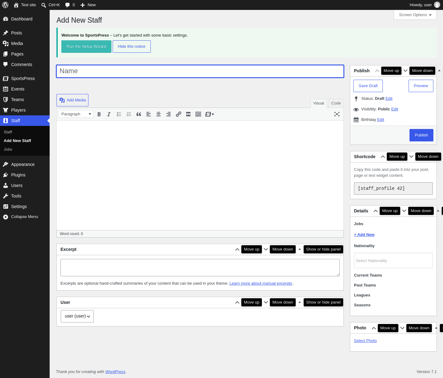Viewport: 443px width, 378px height.
Task: Open the SportsPress shortcode toolbar menu
Action: click(x=210, y=114)
